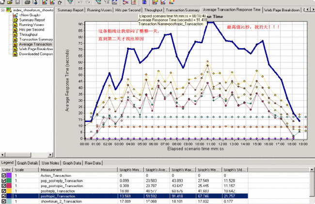
Task: Click the Redo arrow toolbar icon
Action: [88, 2]
